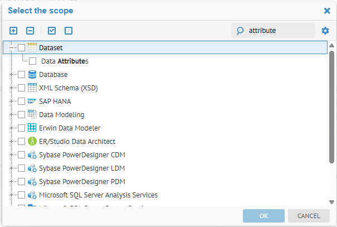Click the select all checkmark icon
The width and height of the screenshot is (337, 227).
[52, 31]
